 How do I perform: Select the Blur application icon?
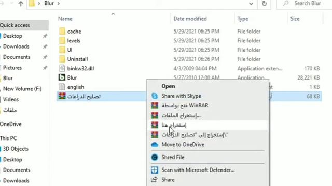coord(62,78)
